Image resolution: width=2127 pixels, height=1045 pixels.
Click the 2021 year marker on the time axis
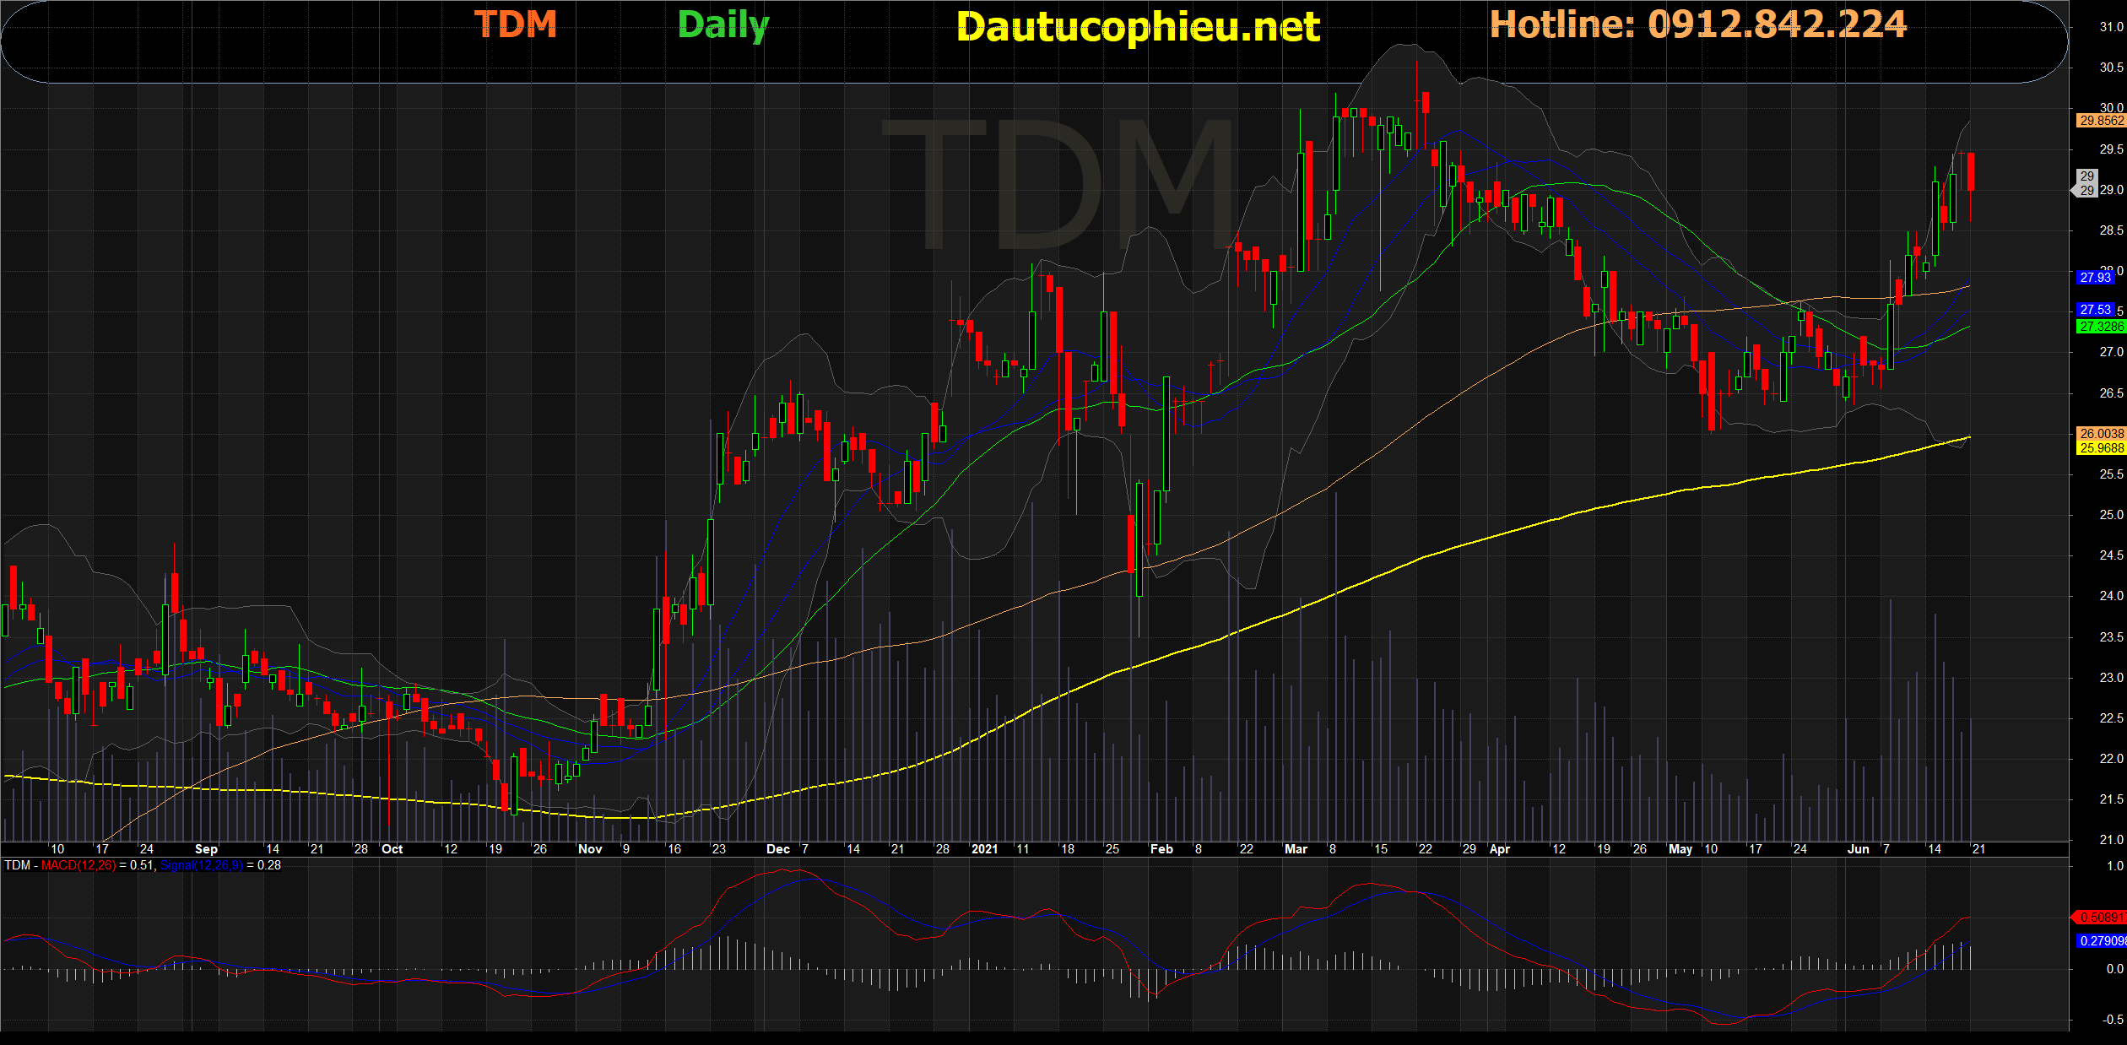[984, 849]
